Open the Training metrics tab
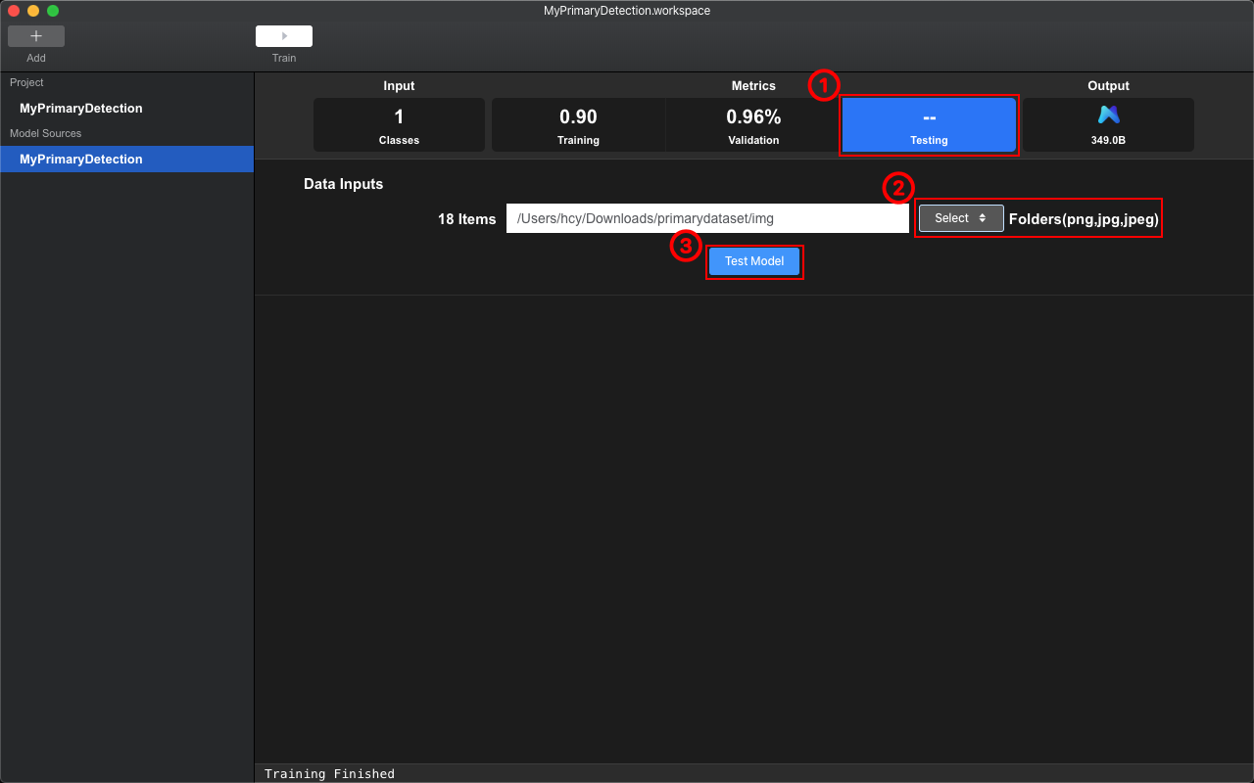This screenshot has width=1254, height=783. [578, 125]
